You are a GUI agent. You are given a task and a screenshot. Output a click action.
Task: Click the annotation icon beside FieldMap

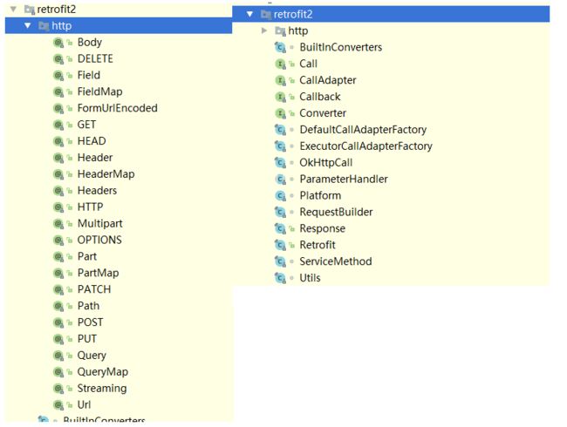(58, 92)
